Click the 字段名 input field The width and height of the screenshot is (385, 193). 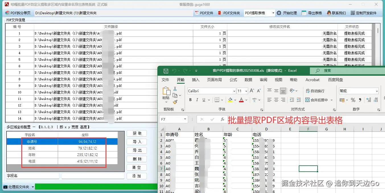pyautogui.click(x=33, y=176)
